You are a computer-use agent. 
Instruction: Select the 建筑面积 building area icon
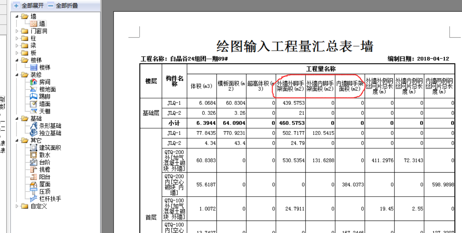click(x=34, y=148)
